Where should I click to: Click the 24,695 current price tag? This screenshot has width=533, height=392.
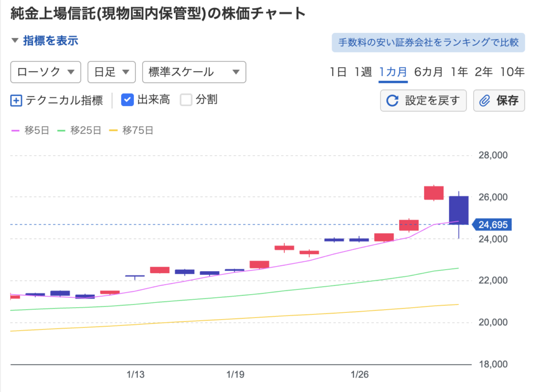point(491,224)
